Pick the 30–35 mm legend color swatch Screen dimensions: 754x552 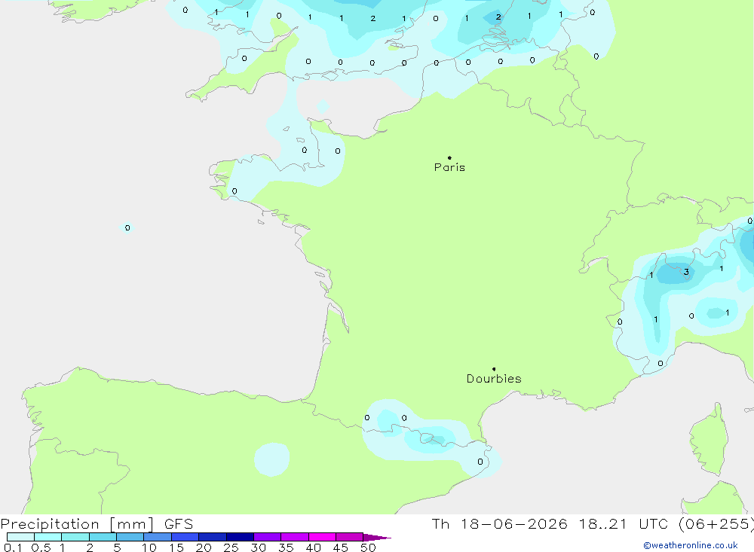(x=268, y=537)
